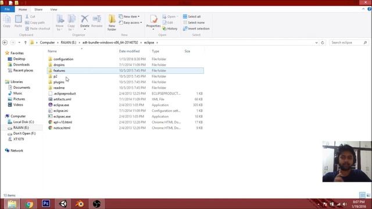This screenshot has width=372, height=209.
Task: Open the Move to dropdown
Action: point(60,23)
